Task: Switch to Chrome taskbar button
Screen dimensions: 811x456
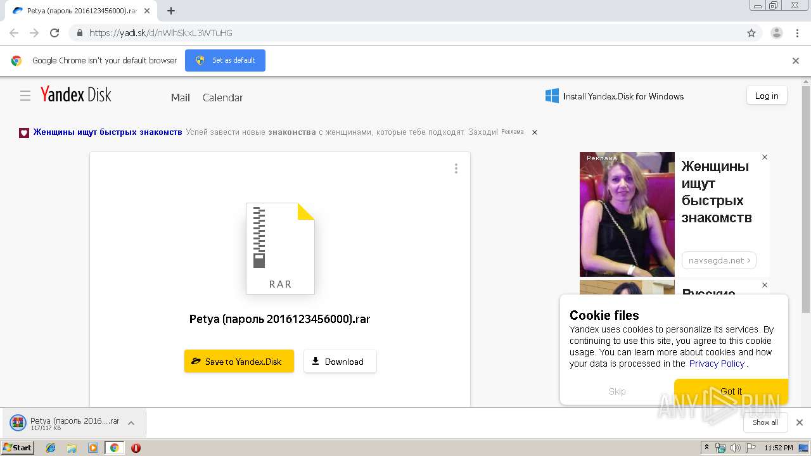Action: [x=114, y=448]
